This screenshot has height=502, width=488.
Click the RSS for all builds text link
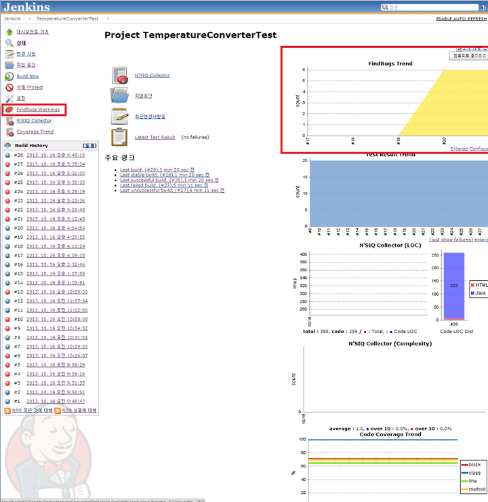click(33, 410)
